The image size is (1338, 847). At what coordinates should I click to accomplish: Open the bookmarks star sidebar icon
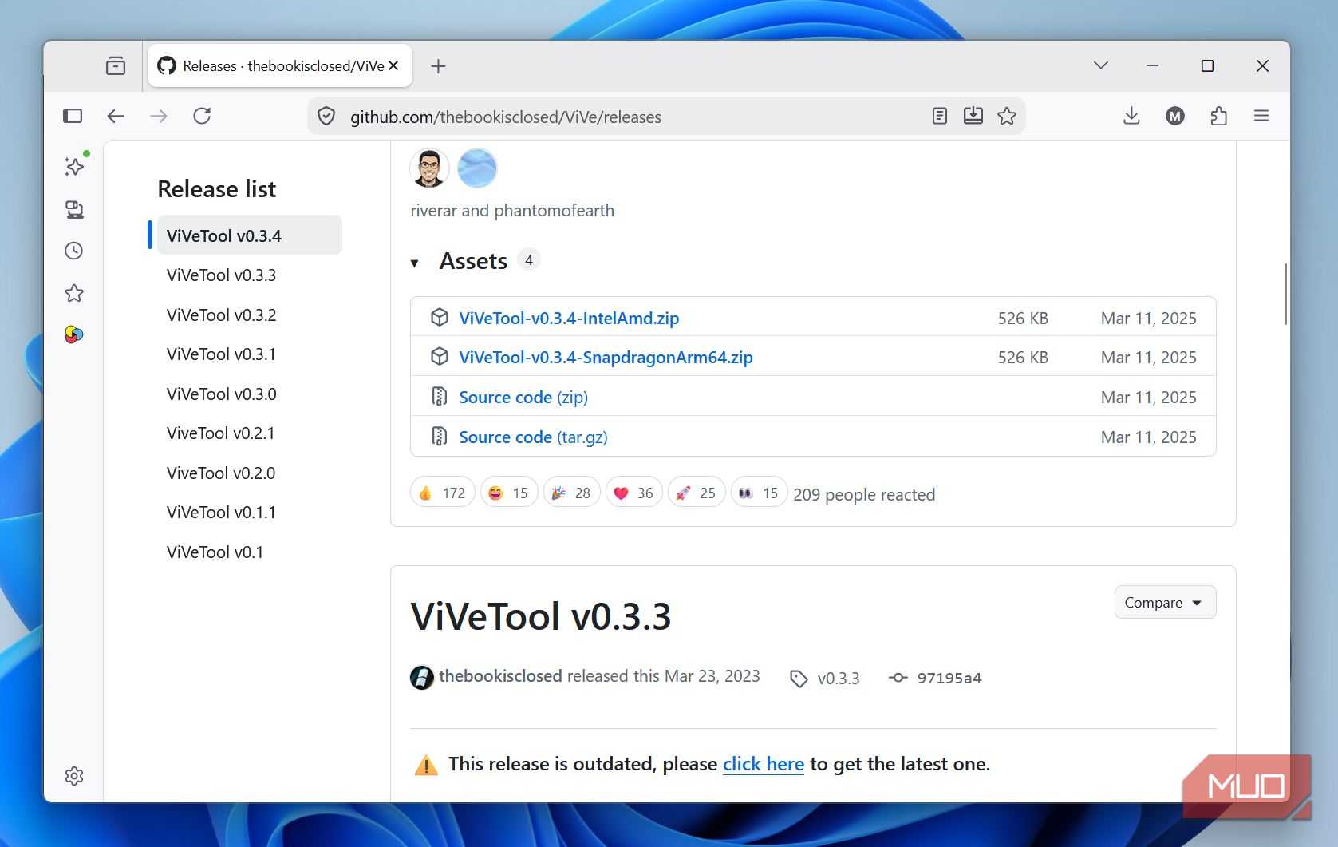74,293
